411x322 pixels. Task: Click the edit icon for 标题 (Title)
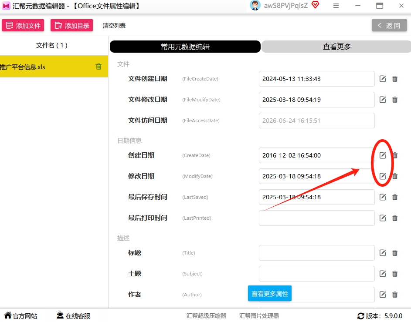(x=383, y=253)
